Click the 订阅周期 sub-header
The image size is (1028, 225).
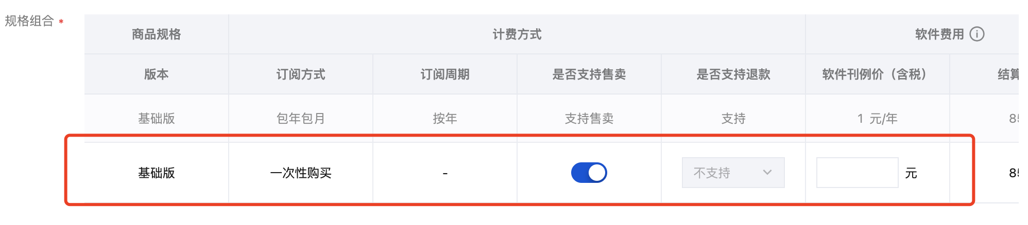pos(445,74)
